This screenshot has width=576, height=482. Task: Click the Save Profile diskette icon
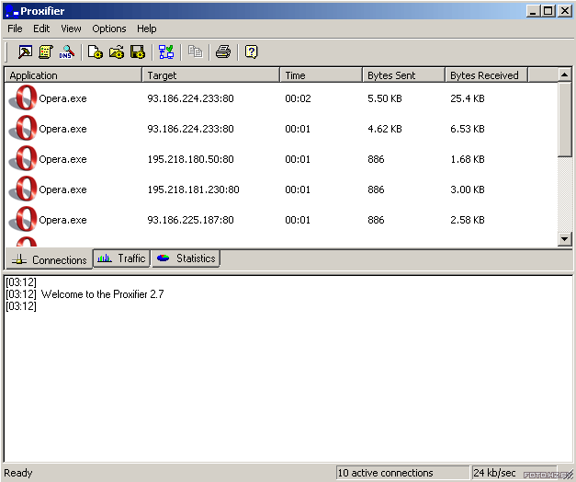tap(138, 52)
